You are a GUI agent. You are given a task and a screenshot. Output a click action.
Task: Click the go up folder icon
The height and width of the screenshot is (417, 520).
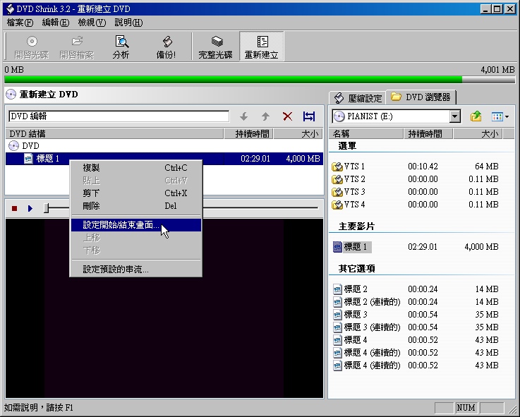(x=476, y=116)
